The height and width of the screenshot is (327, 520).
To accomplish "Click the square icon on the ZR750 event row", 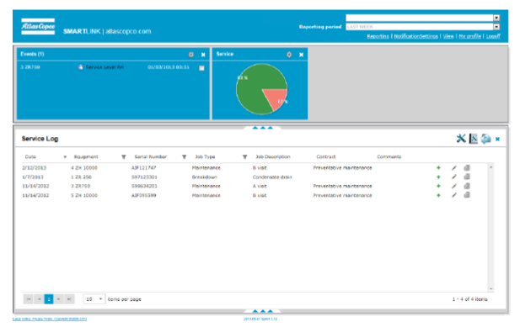I will click(x=201, y=68).
